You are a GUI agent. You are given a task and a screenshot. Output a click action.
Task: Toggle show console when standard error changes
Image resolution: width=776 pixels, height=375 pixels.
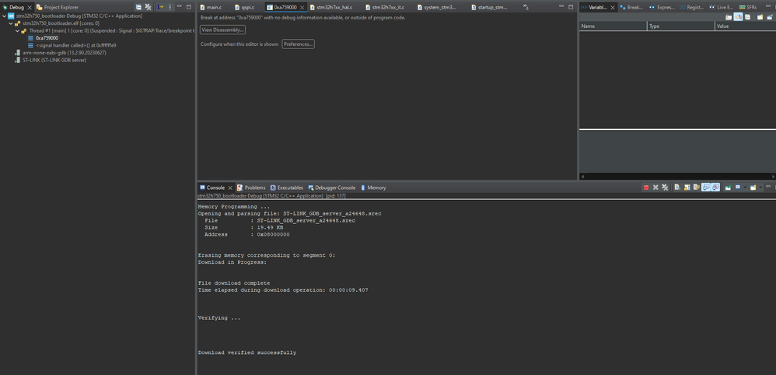[x=715, y=187]
